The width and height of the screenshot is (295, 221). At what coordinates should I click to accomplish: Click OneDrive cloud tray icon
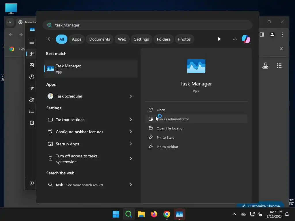pos(243,214)
